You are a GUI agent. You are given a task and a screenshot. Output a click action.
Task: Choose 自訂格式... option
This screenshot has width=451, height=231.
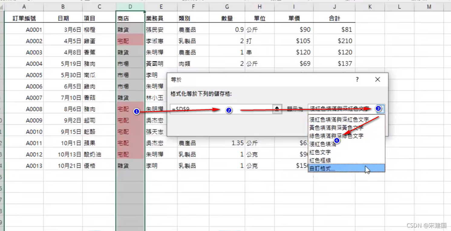[347, 168]
